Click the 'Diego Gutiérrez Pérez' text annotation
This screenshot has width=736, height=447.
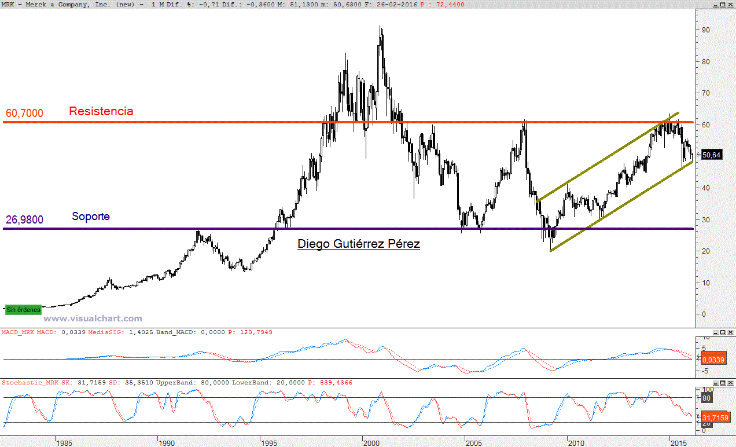[359, 244]
